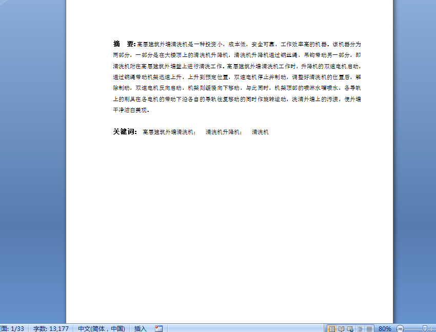Click the language indicator 中文(简体，中国)

(x=102, y=328)
